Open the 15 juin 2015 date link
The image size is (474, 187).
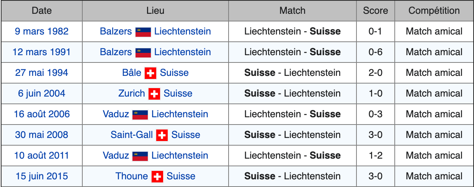pos(42,176)
